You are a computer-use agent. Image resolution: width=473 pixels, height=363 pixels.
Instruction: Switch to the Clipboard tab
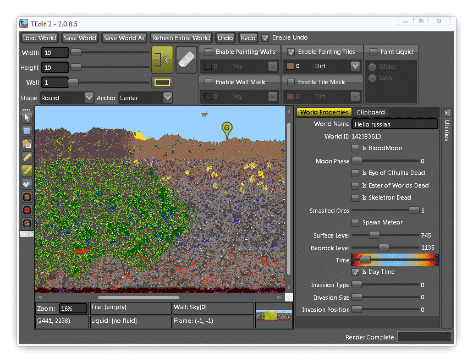coord(371,112)
